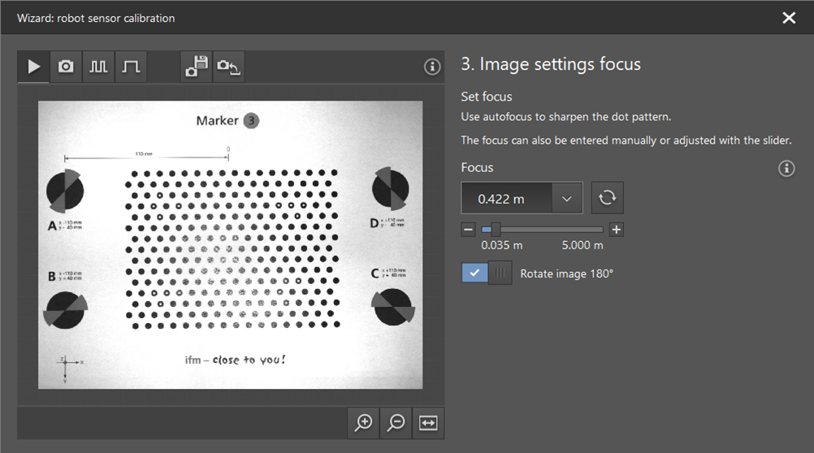Viewport: 814px width, 453px height.
Task: Click the focus slider handle
Action: [496, 230]
